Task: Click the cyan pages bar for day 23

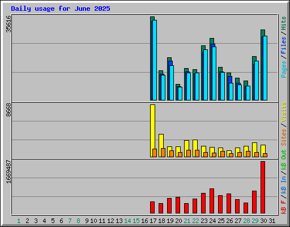Action: click(x=206, y=75)
